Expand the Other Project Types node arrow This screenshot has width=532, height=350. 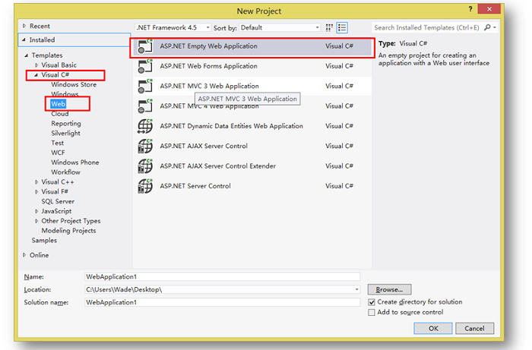tap(36, 221)
